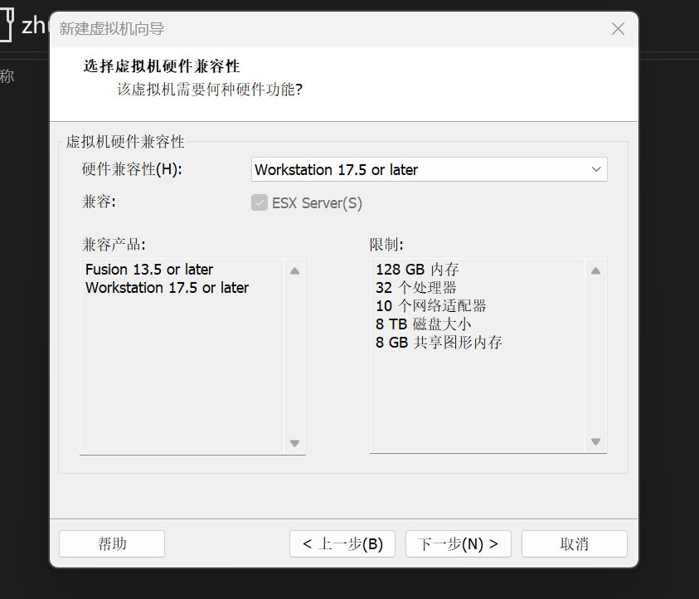Image resolution: width=699 pixels, height=599 pixels.
Task: Select the '10 个网络适配器' limit row
Action: click(431, 306)
